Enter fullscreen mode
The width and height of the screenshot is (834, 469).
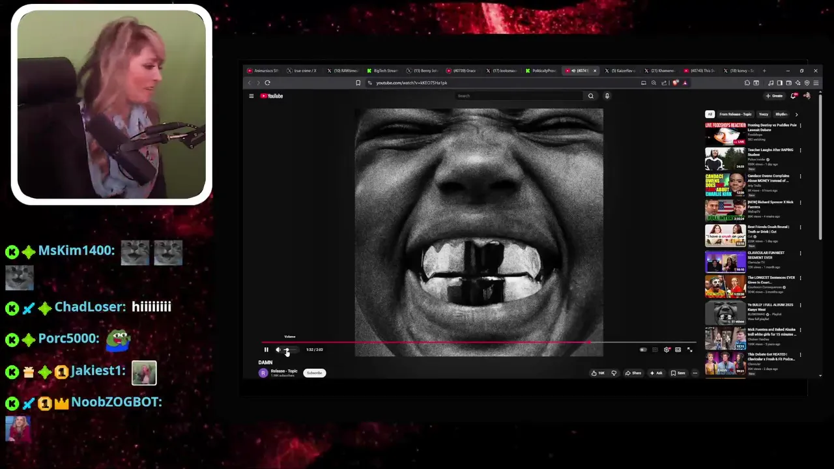(690, 350)
